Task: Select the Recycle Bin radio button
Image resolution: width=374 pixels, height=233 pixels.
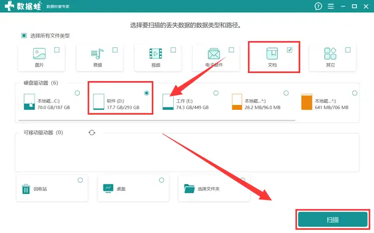Action: 80,180
